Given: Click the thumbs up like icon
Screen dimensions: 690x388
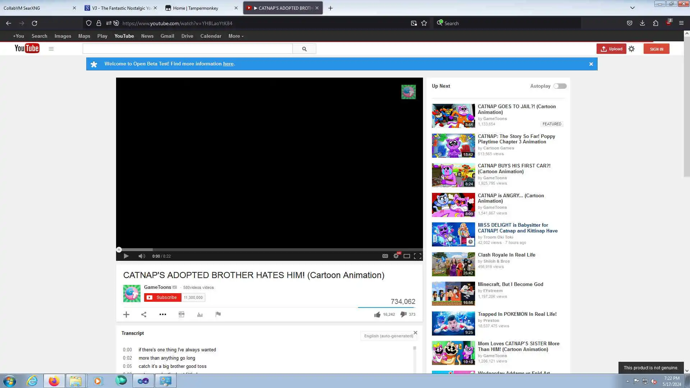Looking at the screenshot, I should click(x=377, y=315).
